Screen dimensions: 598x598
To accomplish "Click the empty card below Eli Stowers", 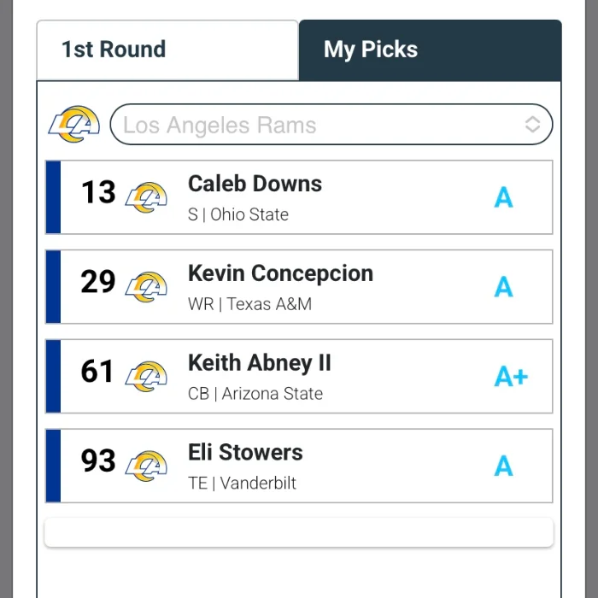I will pos(299,532).
